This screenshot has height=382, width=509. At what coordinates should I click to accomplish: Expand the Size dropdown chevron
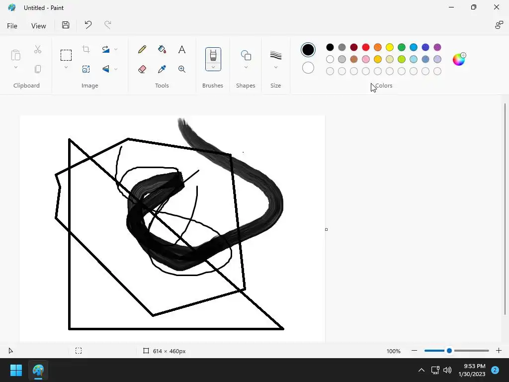tap(275, 67)
